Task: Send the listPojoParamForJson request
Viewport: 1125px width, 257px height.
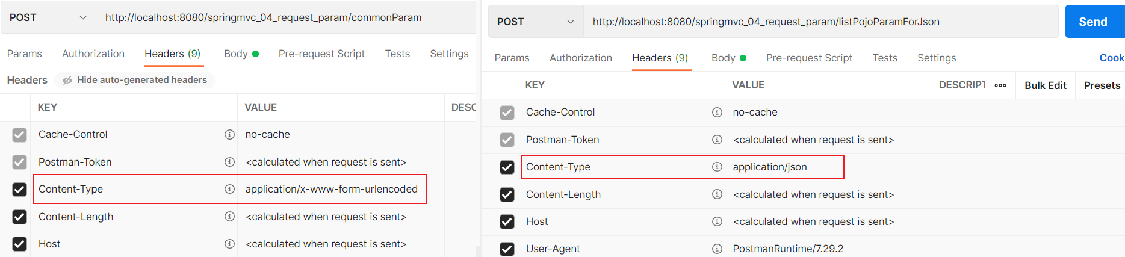Action: pos(1093,22)
